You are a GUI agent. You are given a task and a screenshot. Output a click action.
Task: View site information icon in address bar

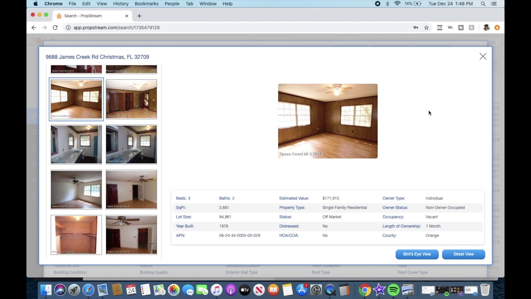68,27
